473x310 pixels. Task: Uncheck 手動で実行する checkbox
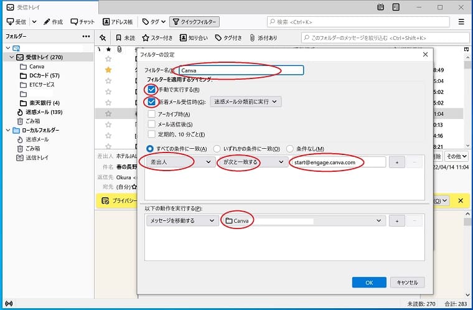[x=151, y=90]
